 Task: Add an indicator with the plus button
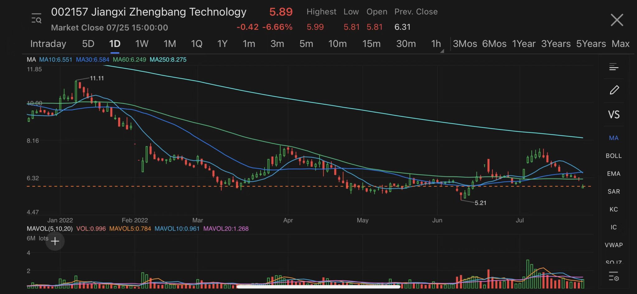pyautogui.click(x=55, y=241)
